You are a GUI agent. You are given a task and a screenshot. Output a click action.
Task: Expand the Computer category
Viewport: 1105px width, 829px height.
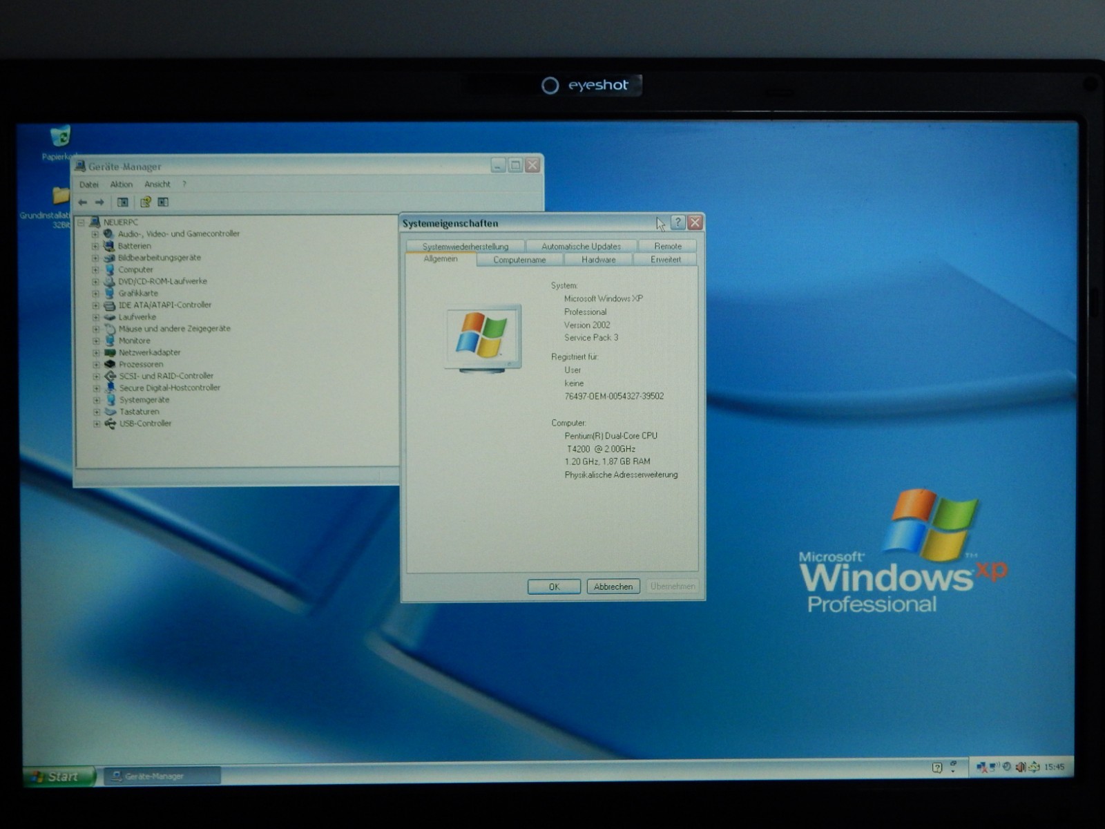95,270
